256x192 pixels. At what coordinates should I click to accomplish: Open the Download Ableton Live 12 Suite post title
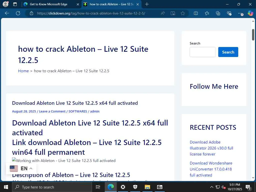[75, 103]
